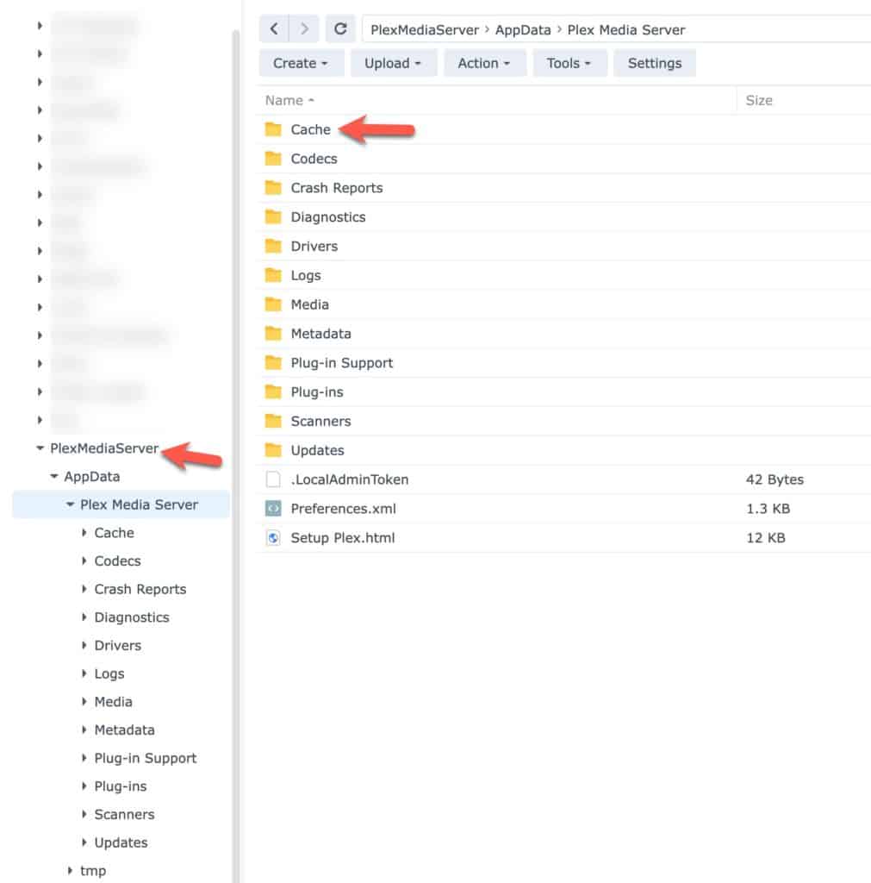Click the Updates folder icon in file list
This screenshot has height=883, width=871.
click(x=273, y=450)
